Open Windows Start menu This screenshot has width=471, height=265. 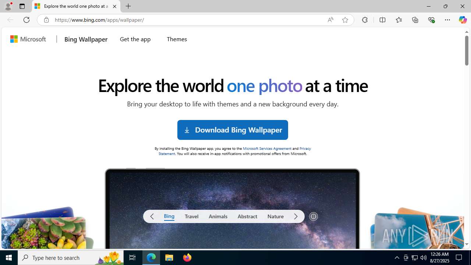(9, 258)
